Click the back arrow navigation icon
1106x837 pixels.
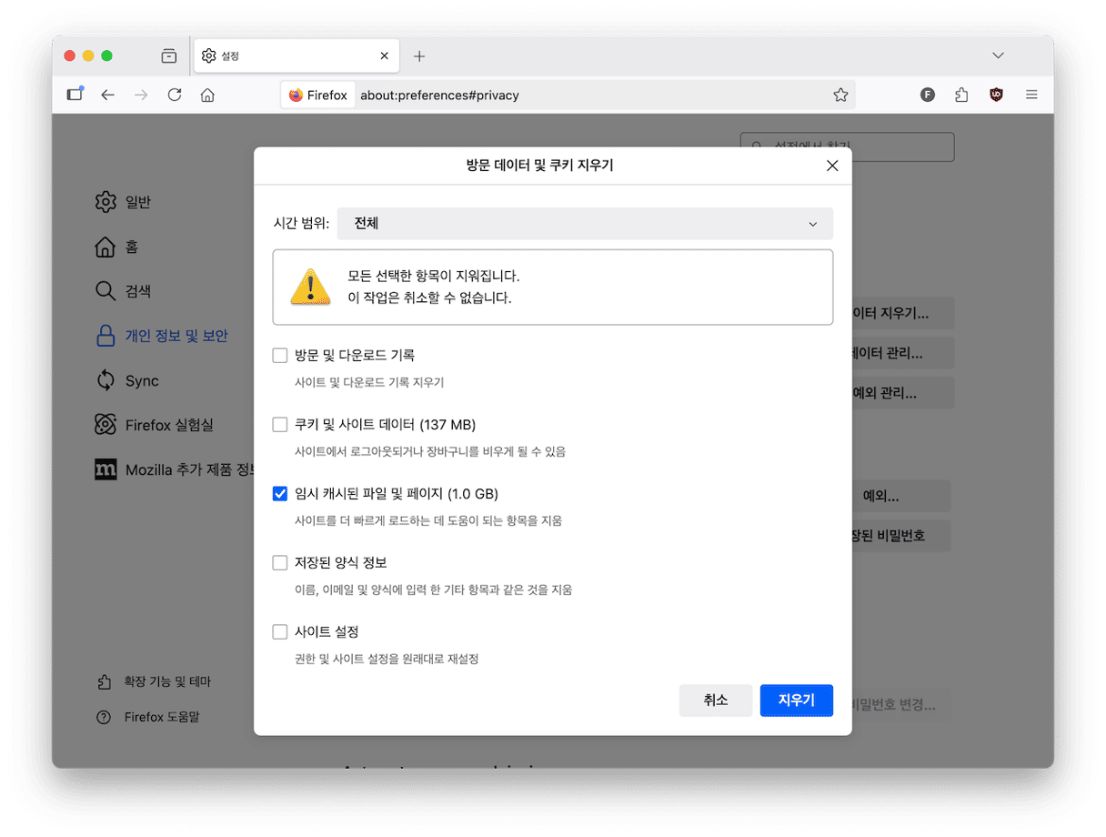point(108,95)
